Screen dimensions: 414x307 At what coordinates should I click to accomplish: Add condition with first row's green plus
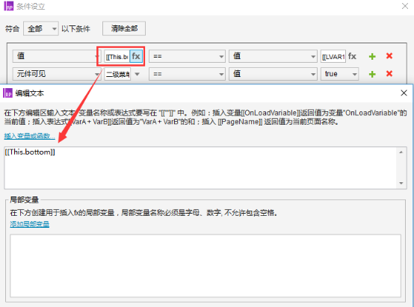pos(372,56)
